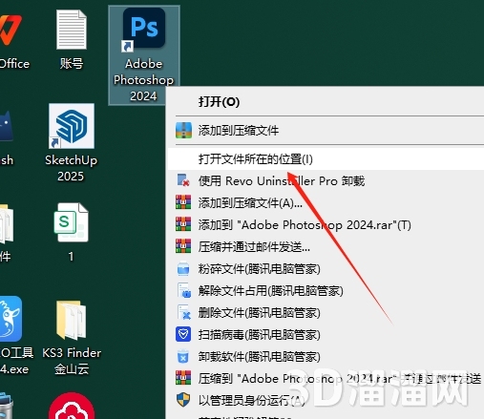Click the file-lock icon beside 解除文件占用
The height and width of the screenshot is (419, 484).
click(184, 290)
